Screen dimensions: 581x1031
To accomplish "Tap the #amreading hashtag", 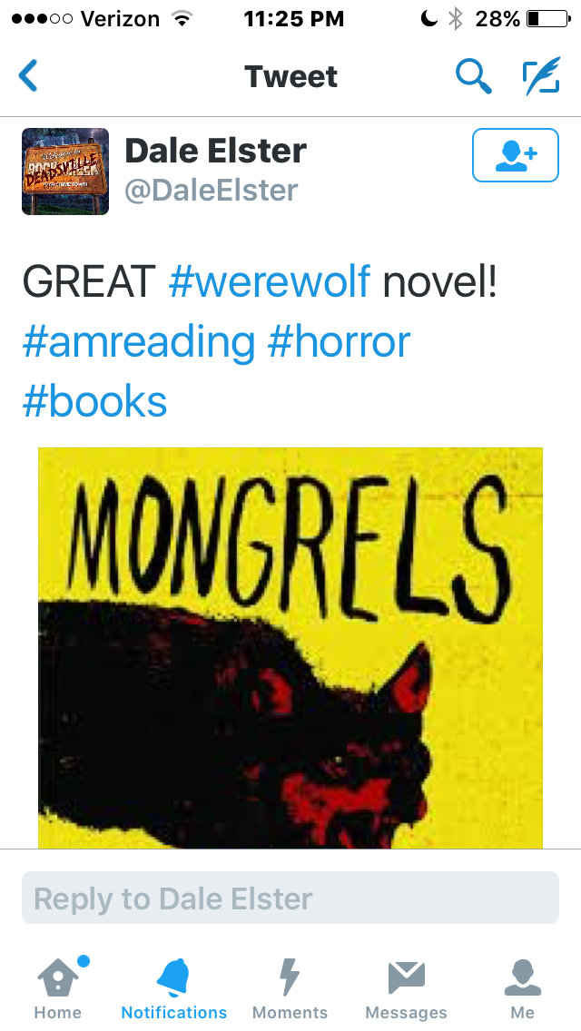I will point(139,342).
